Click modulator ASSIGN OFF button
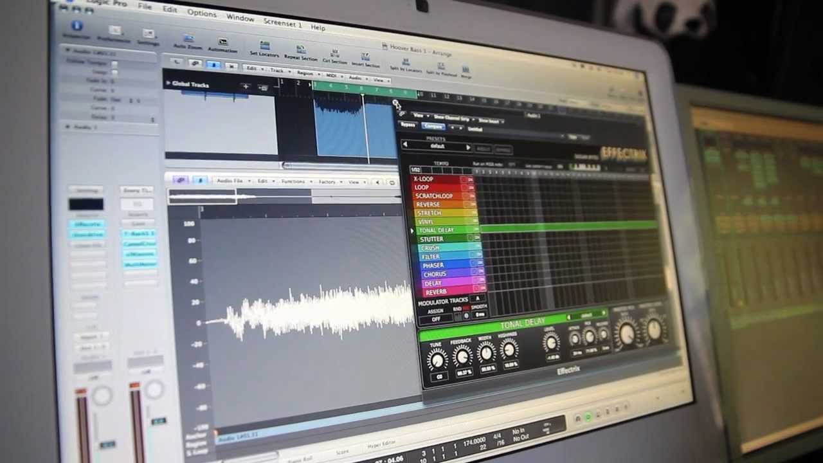Viewport: 823px width, 463px height. coord(435,318)
